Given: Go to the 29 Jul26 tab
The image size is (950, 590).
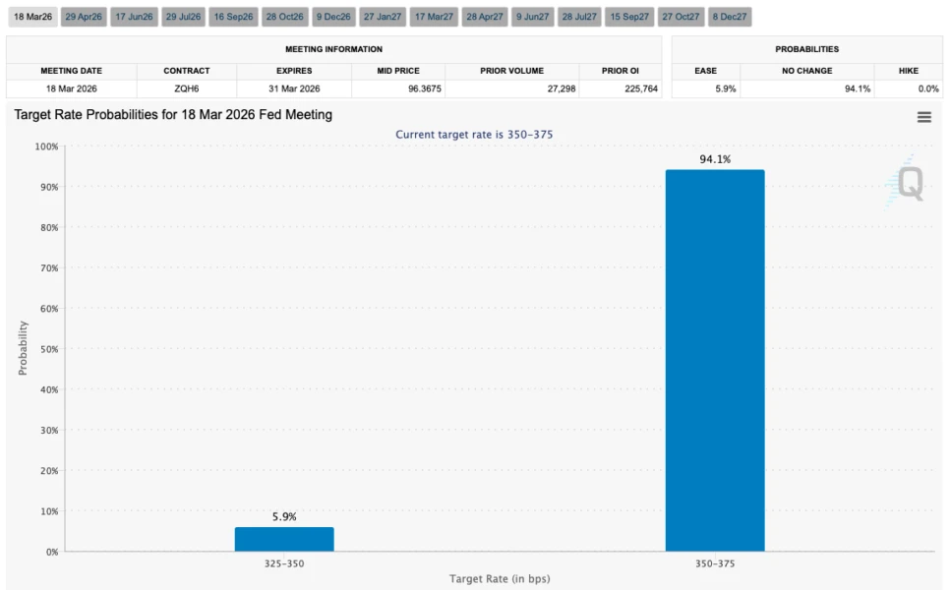Looking at the screenshot, I should pyautogui.click(x=183, y=17).
